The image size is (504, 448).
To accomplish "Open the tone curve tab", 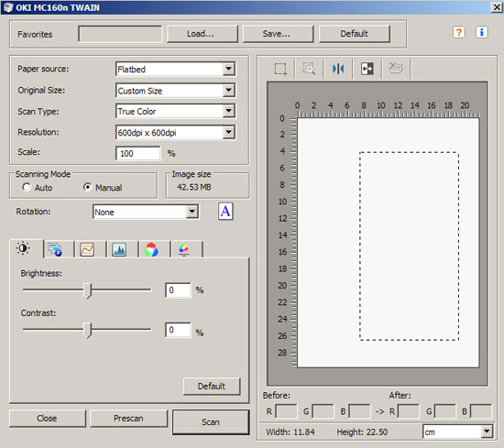I will [87, 249].
